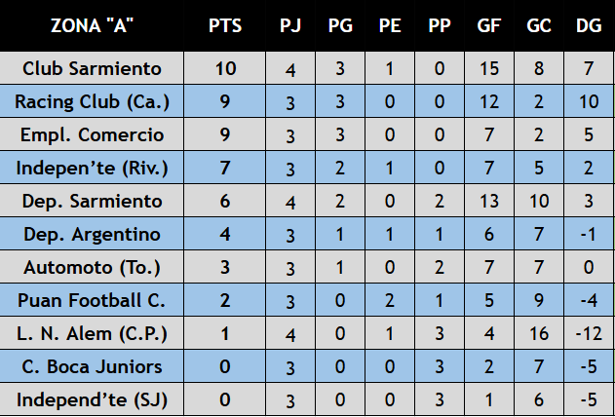Viewport: 615px width, 417px height.
Task: Click the Dep. Argentino team cell
Action: 92,235
